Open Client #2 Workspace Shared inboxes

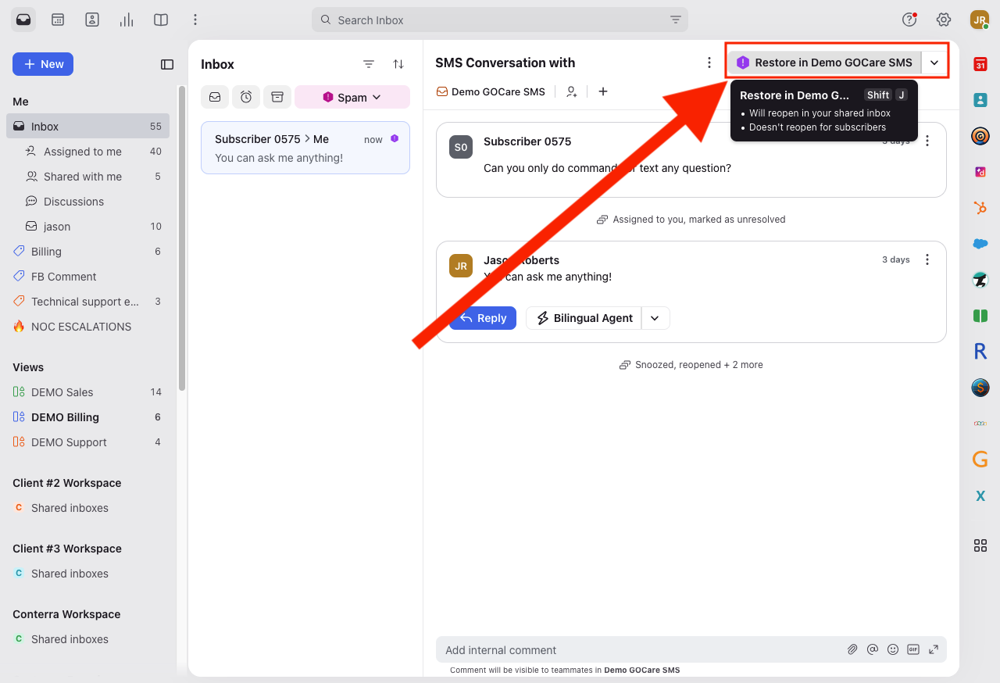click(x=87, y=508)
